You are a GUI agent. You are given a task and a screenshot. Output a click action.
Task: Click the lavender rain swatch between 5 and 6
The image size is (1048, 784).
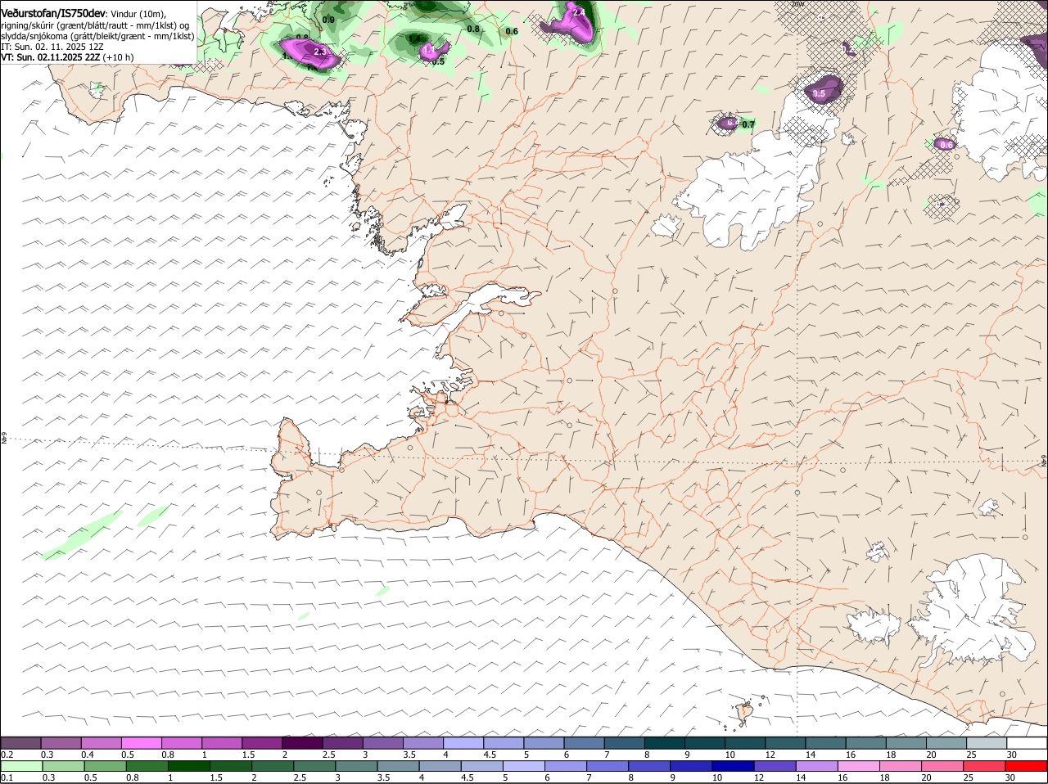(x=524, y=766)
